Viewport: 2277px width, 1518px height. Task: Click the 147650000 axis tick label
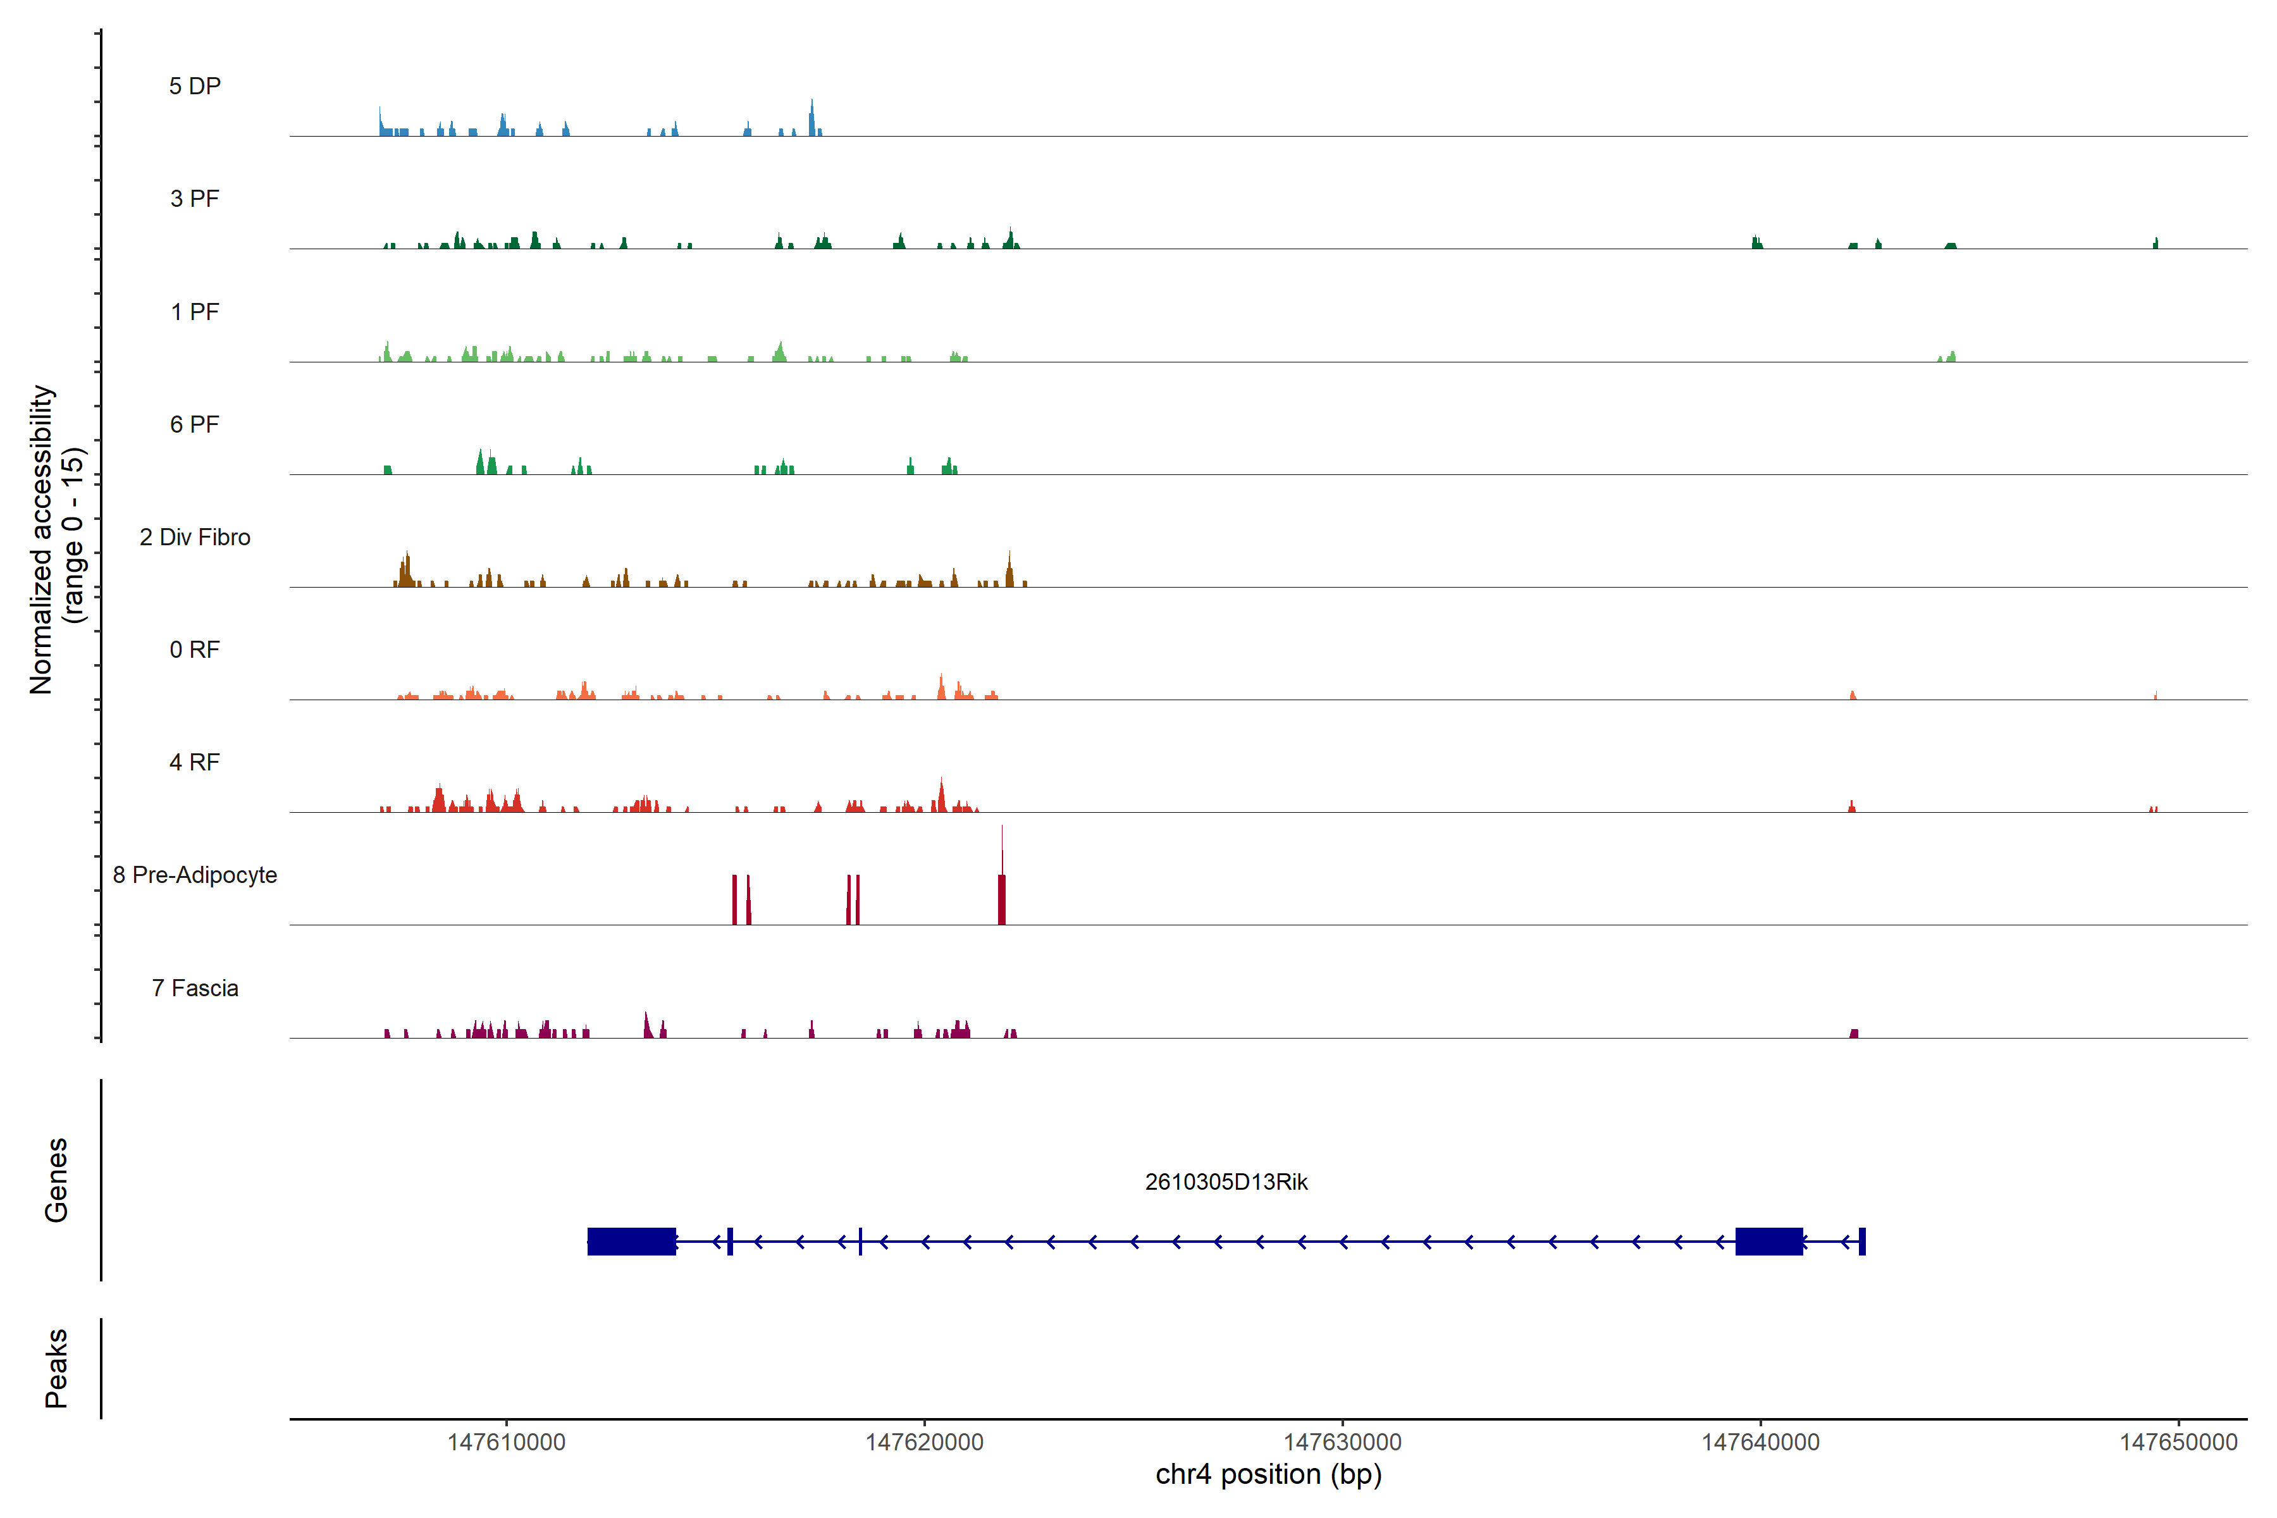(2178, 1441)
